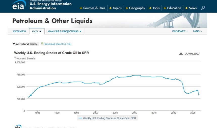This screenshot has width=217, height=128.
Task: Select the Weekly view history option
Action: click(x=34, y=44)
